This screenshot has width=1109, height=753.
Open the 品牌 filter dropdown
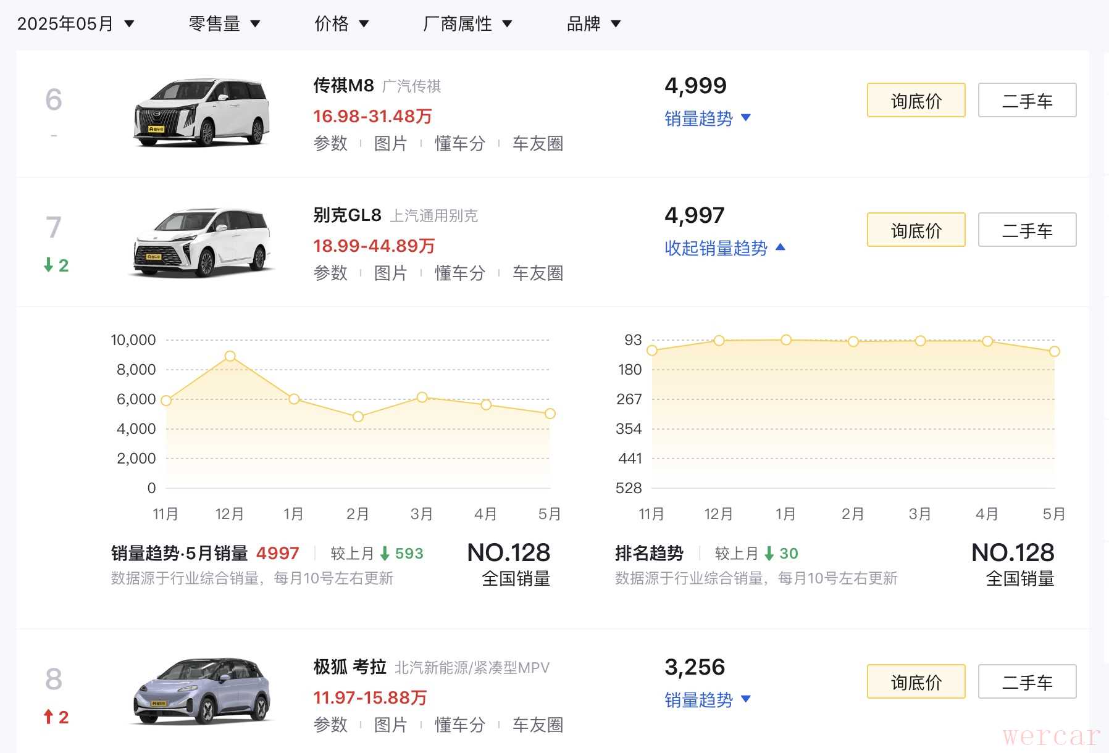click(593, 24)
